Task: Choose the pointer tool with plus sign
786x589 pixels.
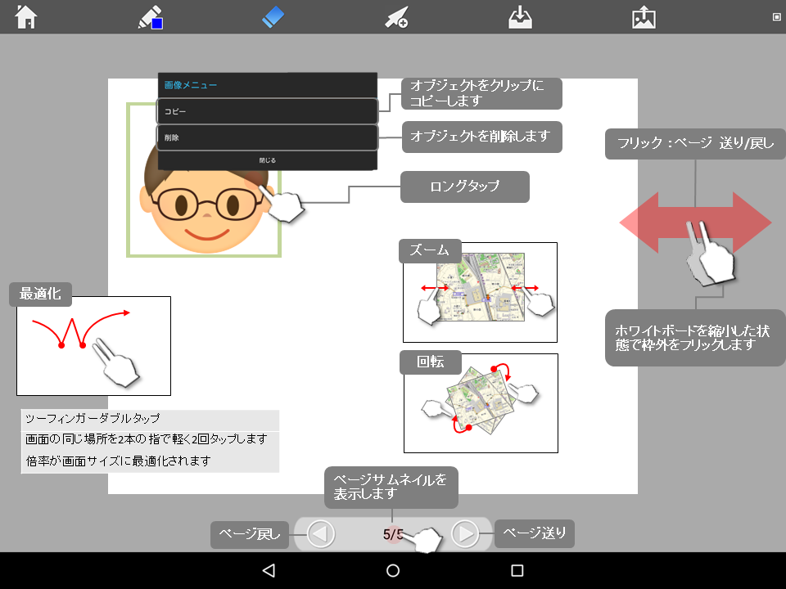Action: 397,17
